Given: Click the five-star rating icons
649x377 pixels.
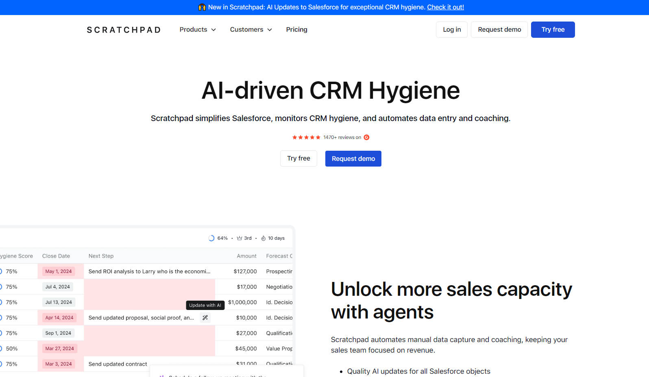Looking at the screenshot, I should (306, 137).
